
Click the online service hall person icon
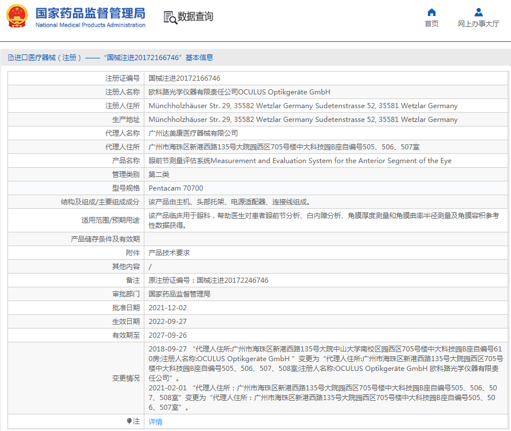[478, 12]
